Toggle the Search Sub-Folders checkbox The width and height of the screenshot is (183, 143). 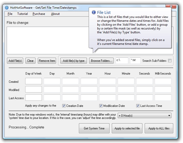point(170,61)
